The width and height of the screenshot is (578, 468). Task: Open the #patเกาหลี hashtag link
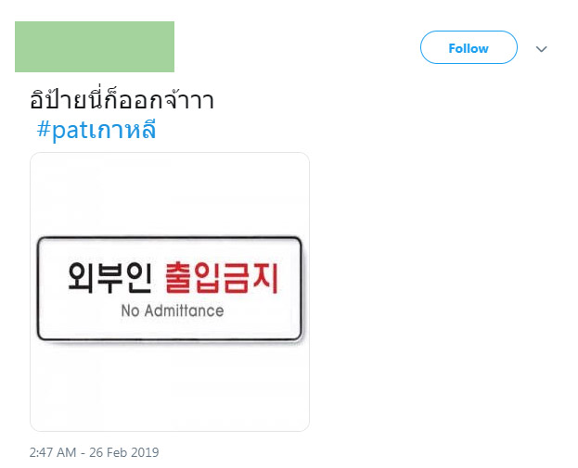click(96, 131)
